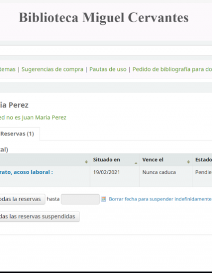Click the 19/02/2021 date cell

coord(107,172)
